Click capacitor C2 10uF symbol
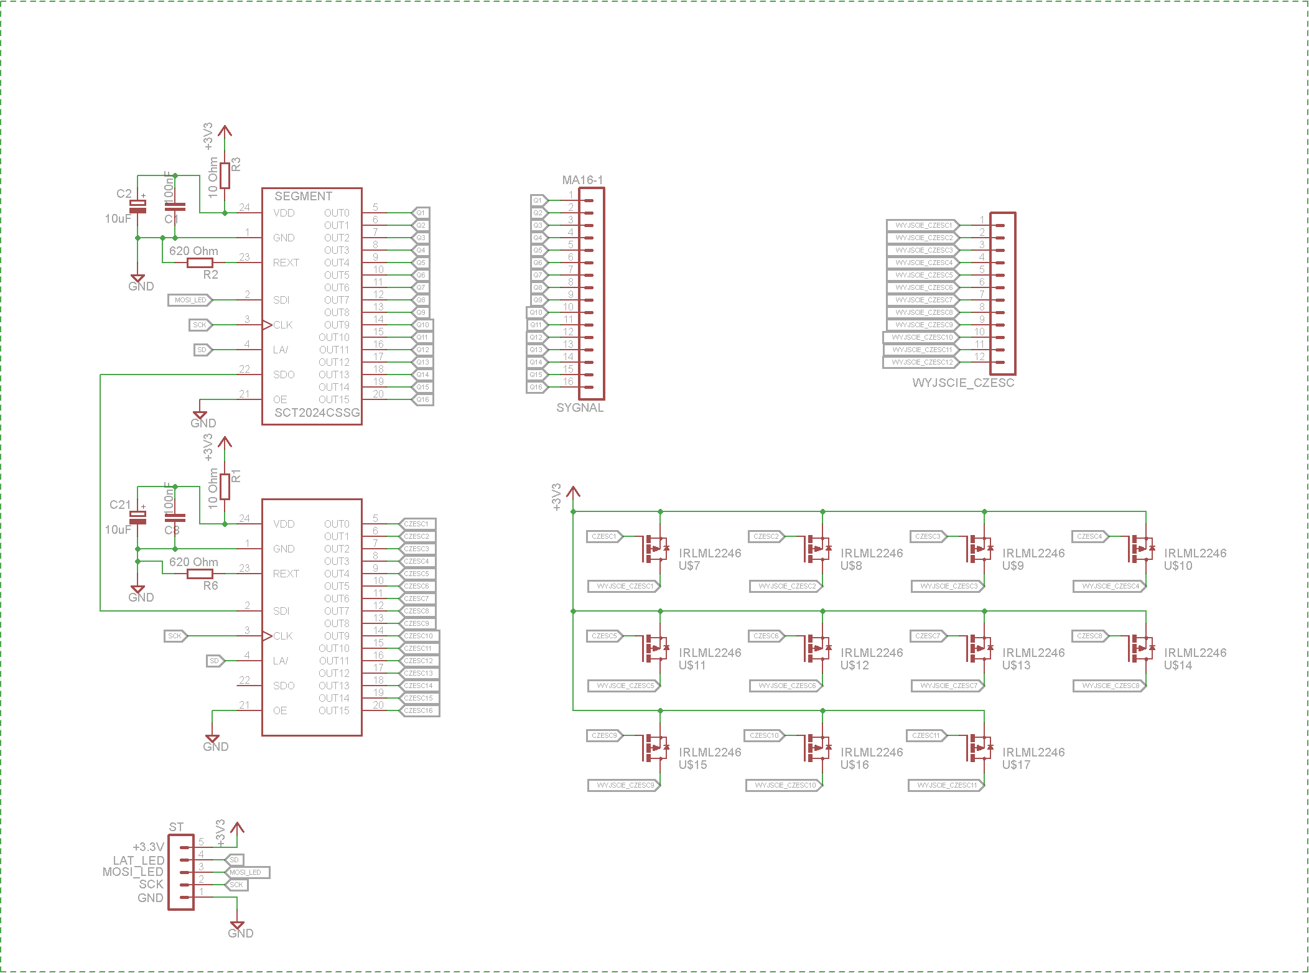 pyautogui.click(x=137, y=207)
